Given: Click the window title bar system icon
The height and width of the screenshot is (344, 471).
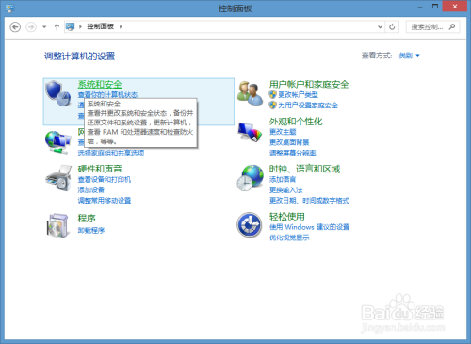Looking at the screenshot, I should (x=9, y=8).
